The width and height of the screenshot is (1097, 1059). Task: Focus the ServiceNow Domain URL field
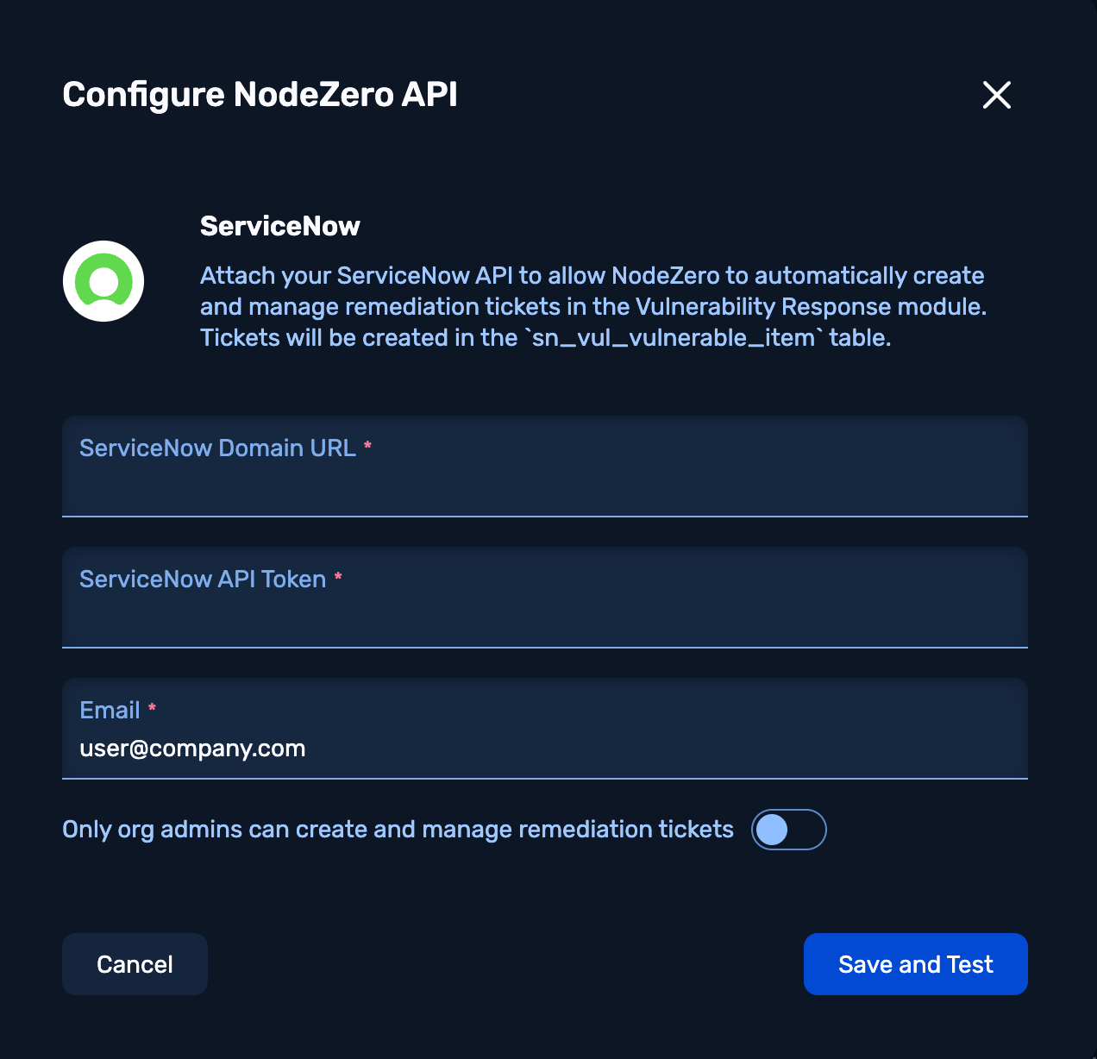click(543, 487)
